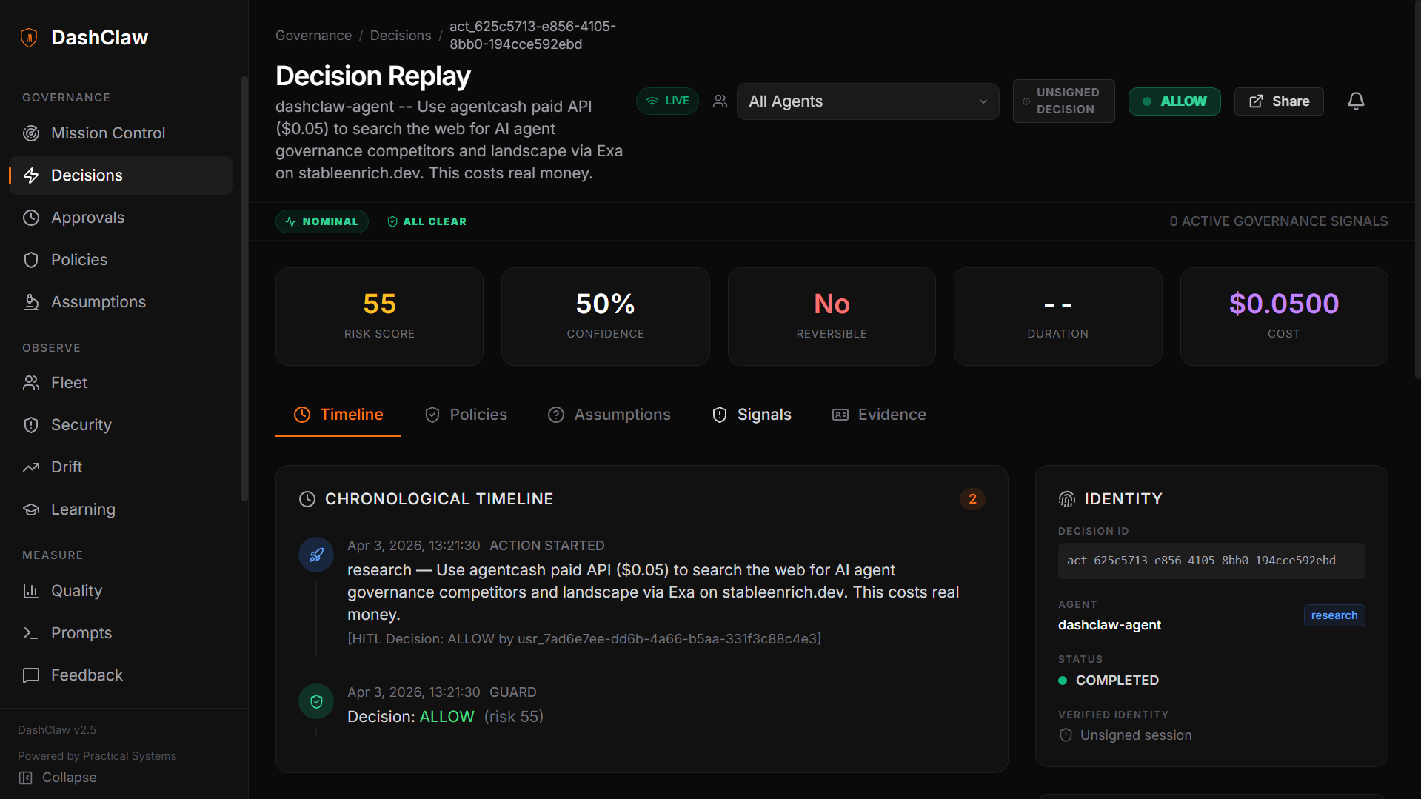Image resolution: width=1421 pixels, height=799 pixels.
Task: Click the NOMINAL status badge
Action: click(322, 221)
